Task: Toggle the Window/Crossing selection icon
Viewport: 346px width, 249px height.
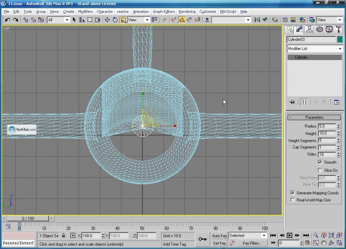Action: tap(98, 20)
